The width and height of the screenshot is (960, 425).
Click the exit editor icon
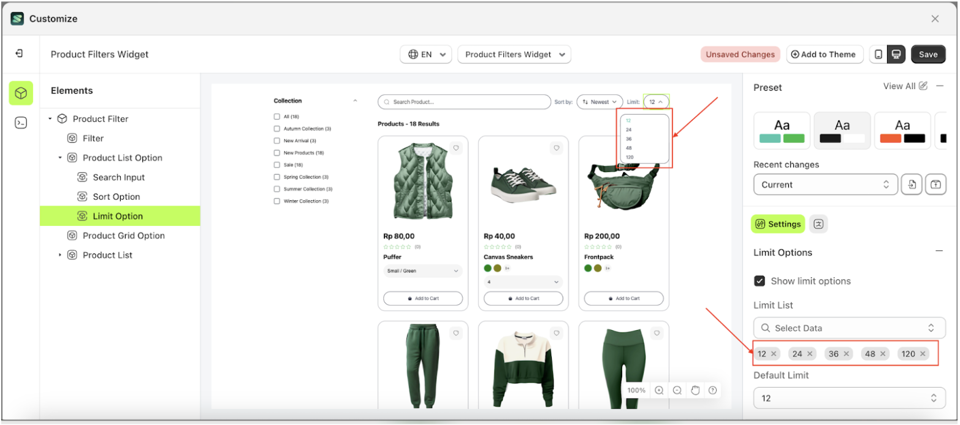pos(20,54)
